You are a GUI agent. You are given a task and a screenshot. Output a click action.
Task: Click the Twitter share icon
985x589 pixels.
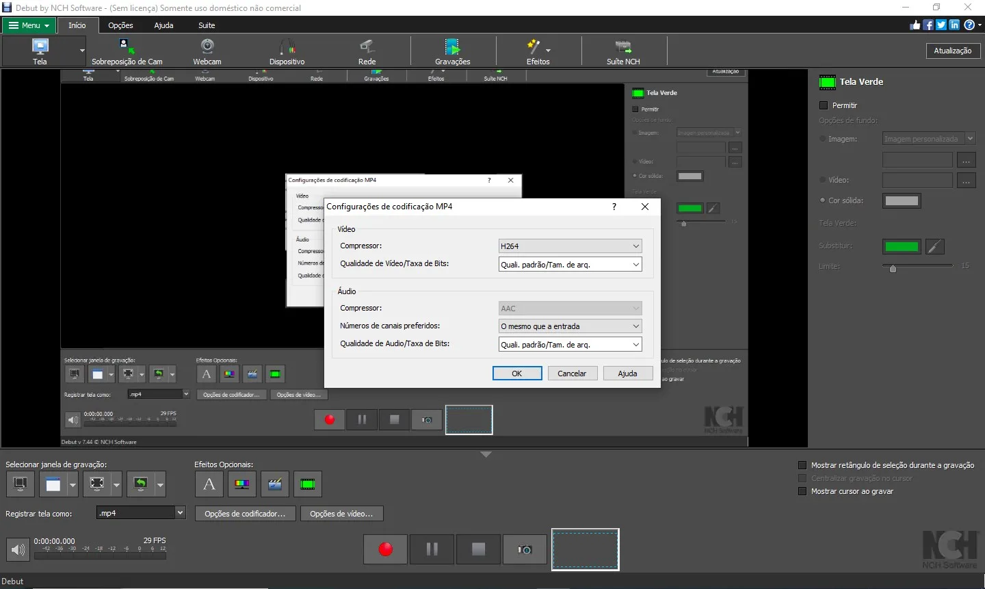point(941,25)
